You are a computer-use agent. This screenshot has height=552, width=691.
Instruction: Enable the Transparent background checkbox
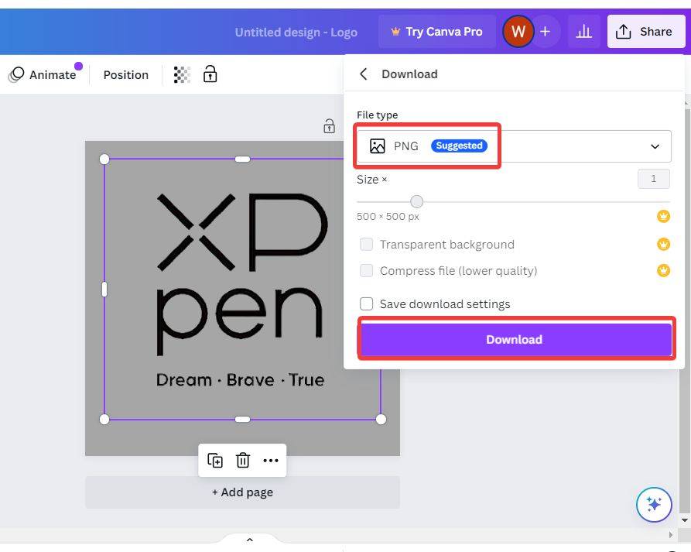(366, 245)
